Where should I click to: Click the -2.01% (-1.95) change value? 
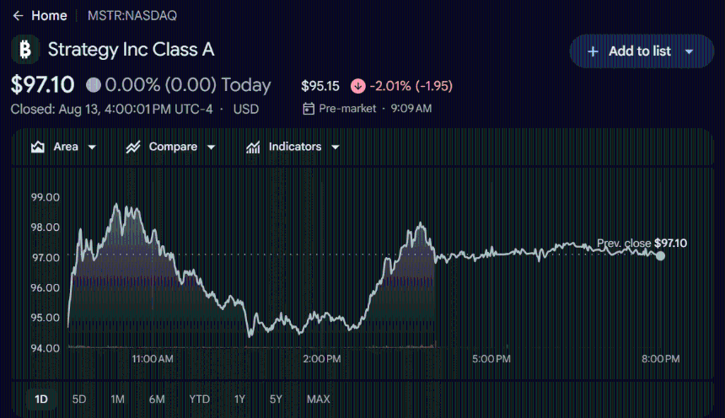pyautogui.click(x=411, y=86)
